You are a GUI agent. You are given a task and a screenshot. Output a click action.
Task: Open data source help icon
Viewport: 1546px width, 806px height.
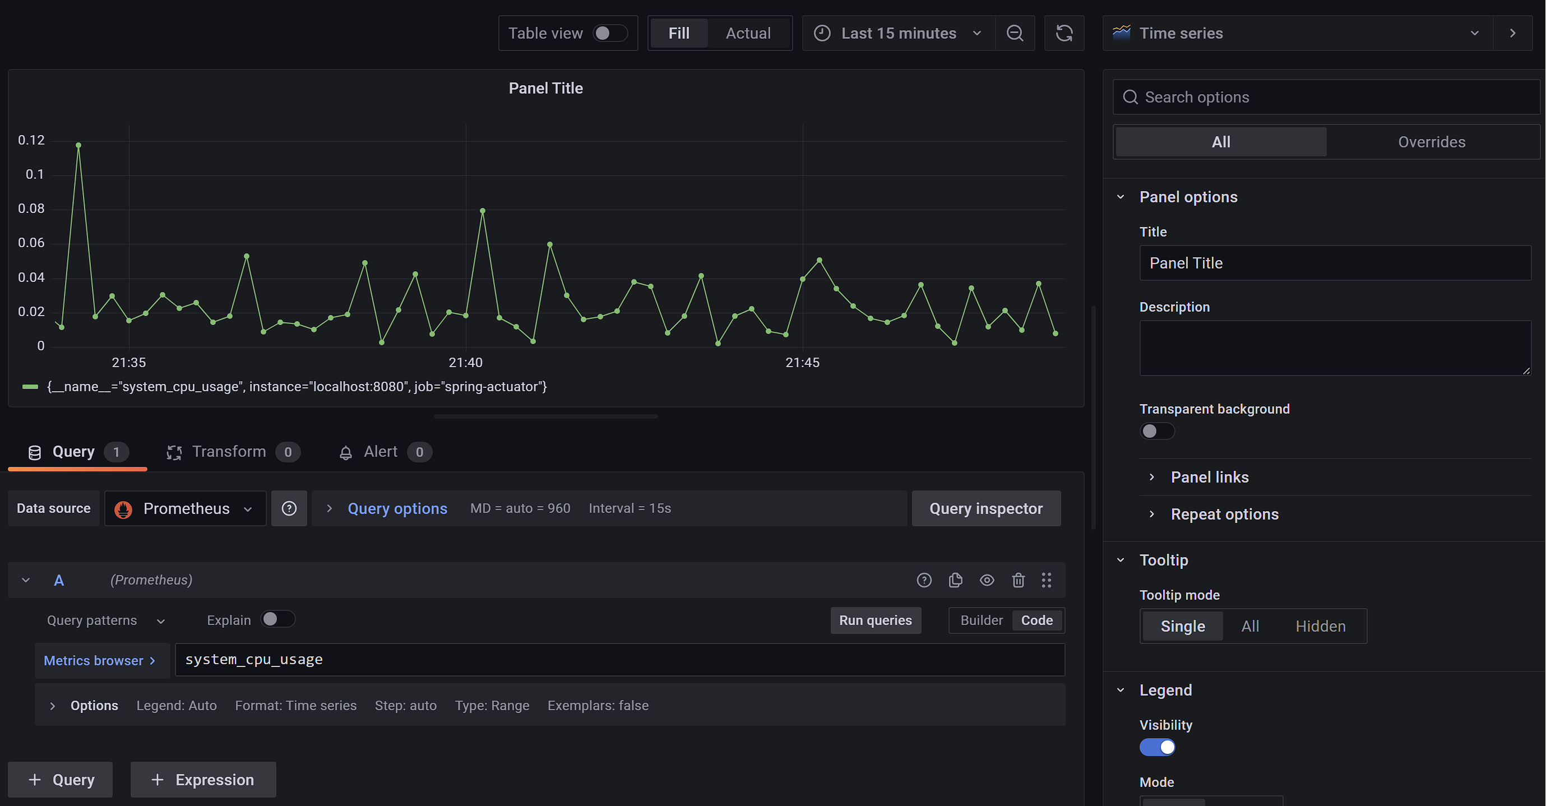pos(289,508)
